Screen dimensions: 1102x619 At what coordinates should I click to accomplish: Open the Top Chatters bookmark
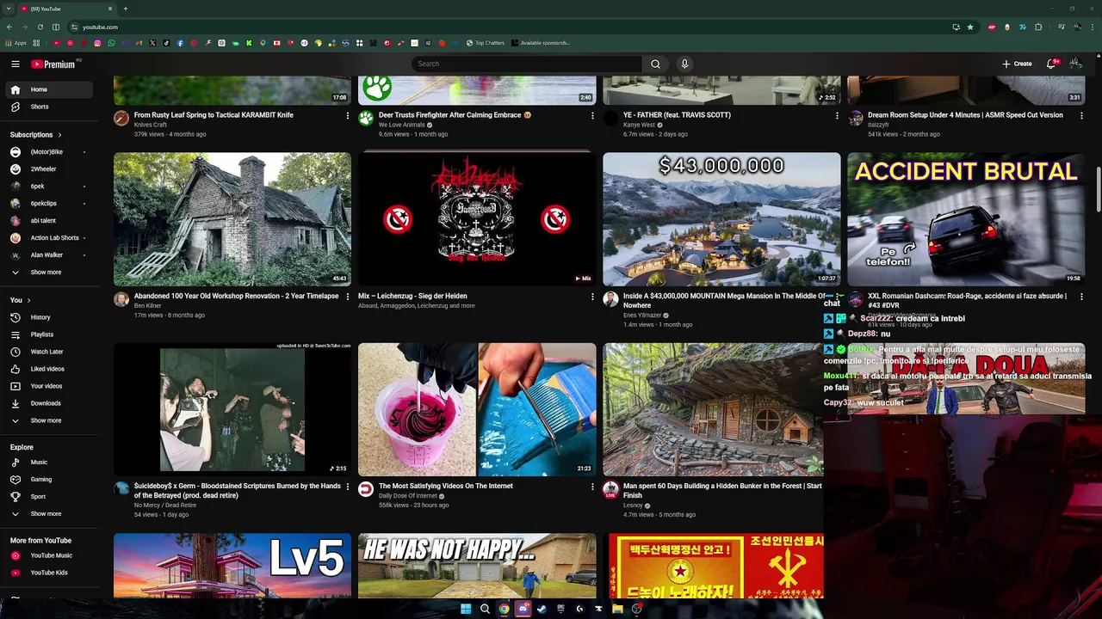click(x=486, y=42)
